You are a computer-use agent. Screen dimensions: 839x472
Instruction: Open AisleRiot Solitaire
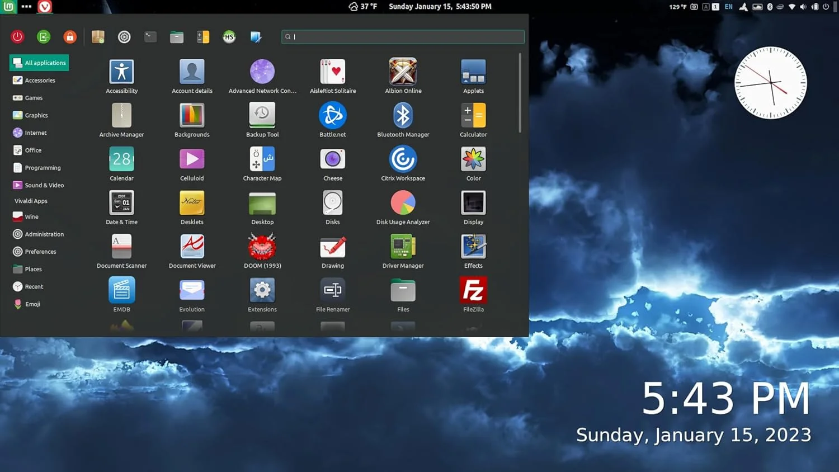[x=332, y=73]
